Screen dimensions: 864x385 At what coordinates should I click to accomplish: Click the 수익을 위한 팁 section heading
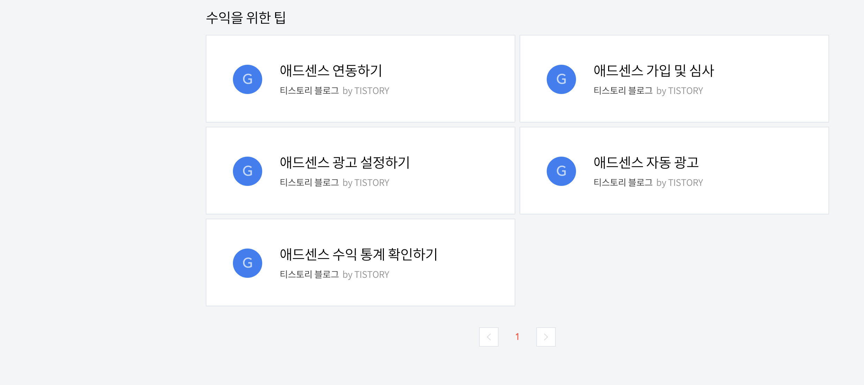click(x=246, y=17)
